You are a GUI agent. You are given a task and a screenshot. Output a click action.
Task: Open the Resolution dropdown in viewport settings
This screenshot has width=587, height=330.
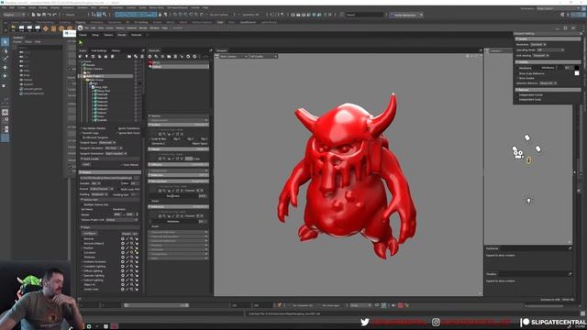[x=538, y=45]
